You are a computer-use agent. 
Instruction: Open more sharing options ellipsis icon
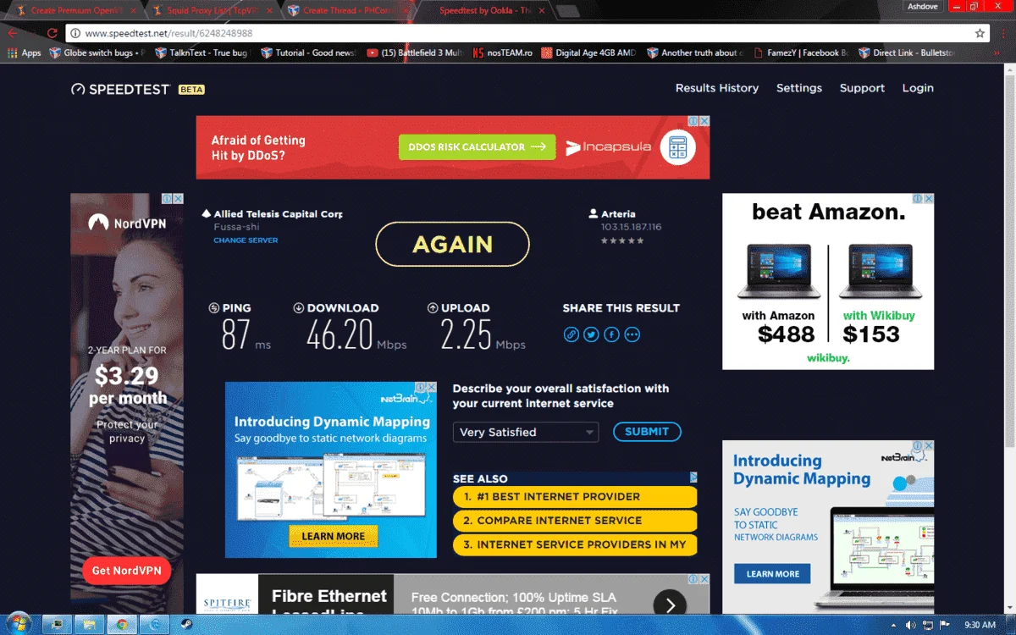tap(632, 334)
